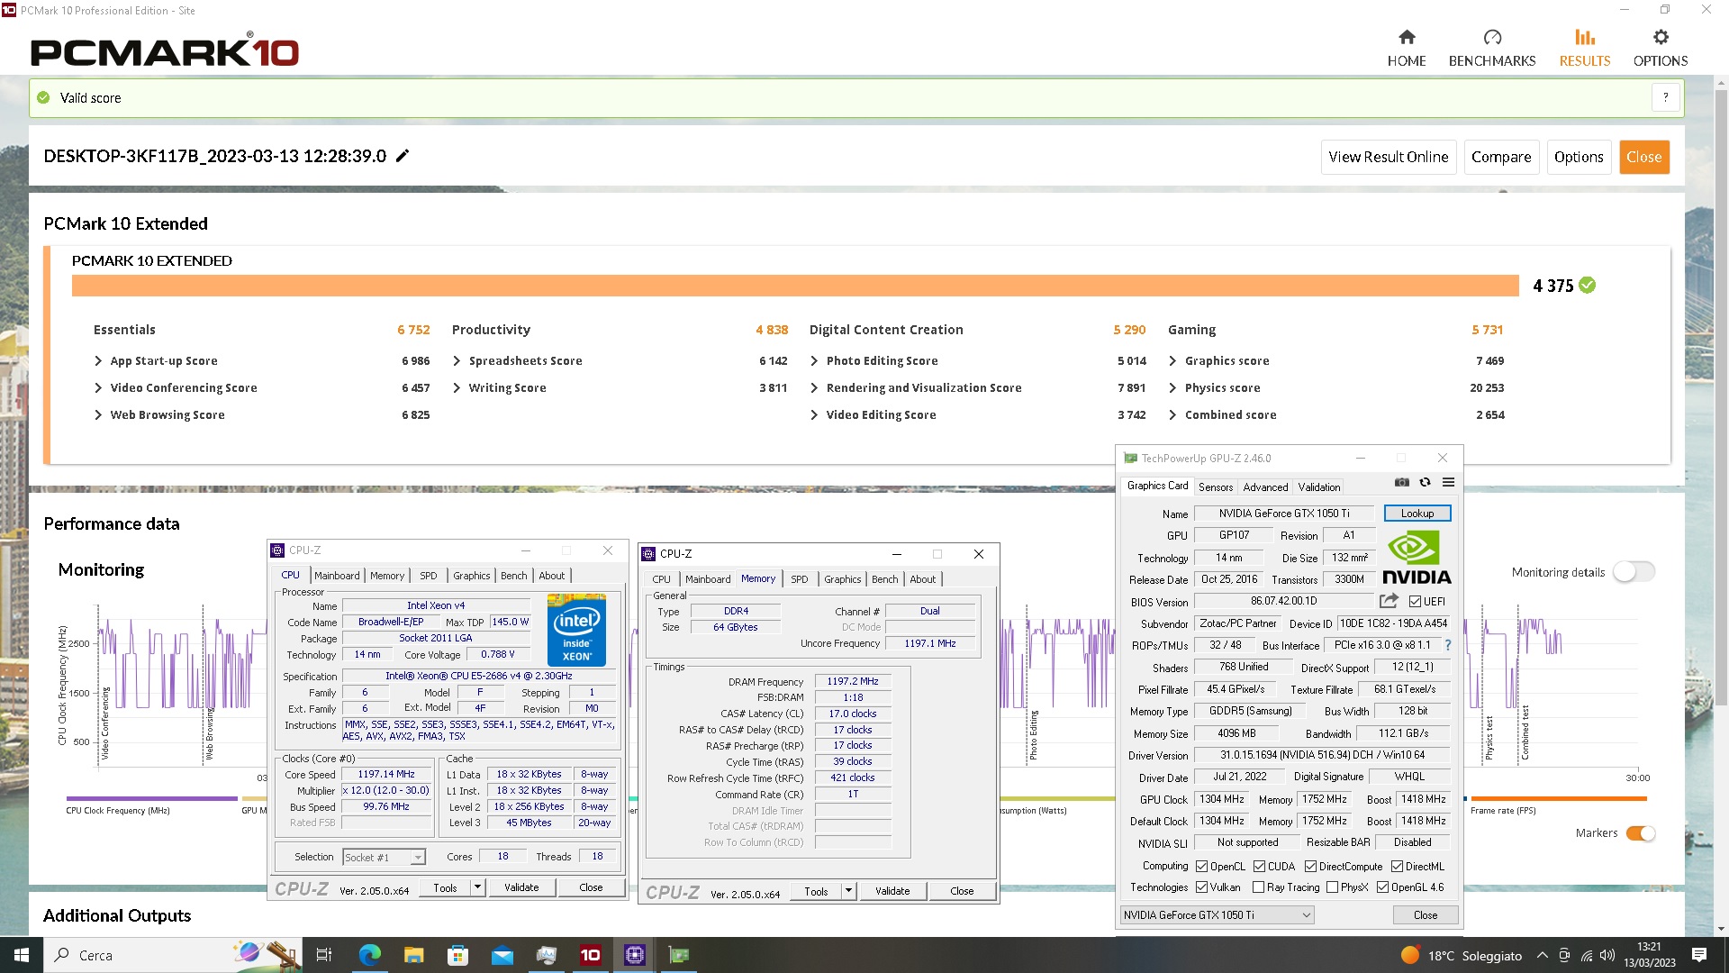Click CPU Clock Frequency legend color bar

point(151,798)
